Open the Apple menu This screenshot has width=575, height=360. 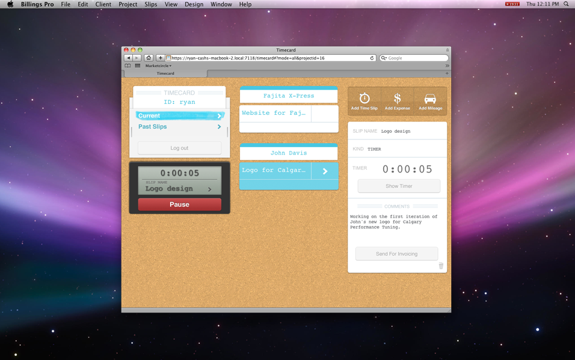tap(10, 4)
